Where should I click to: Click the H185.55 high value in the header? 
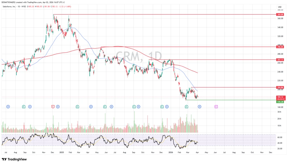tap(39, 7)
